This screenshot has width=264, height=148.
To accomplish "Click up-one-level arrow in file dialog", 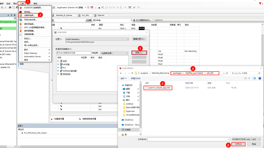I will (132, 73).
